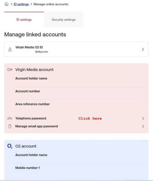Click the red 'Click here' text
Screen dimensions: 153x181
click(90, 119)
